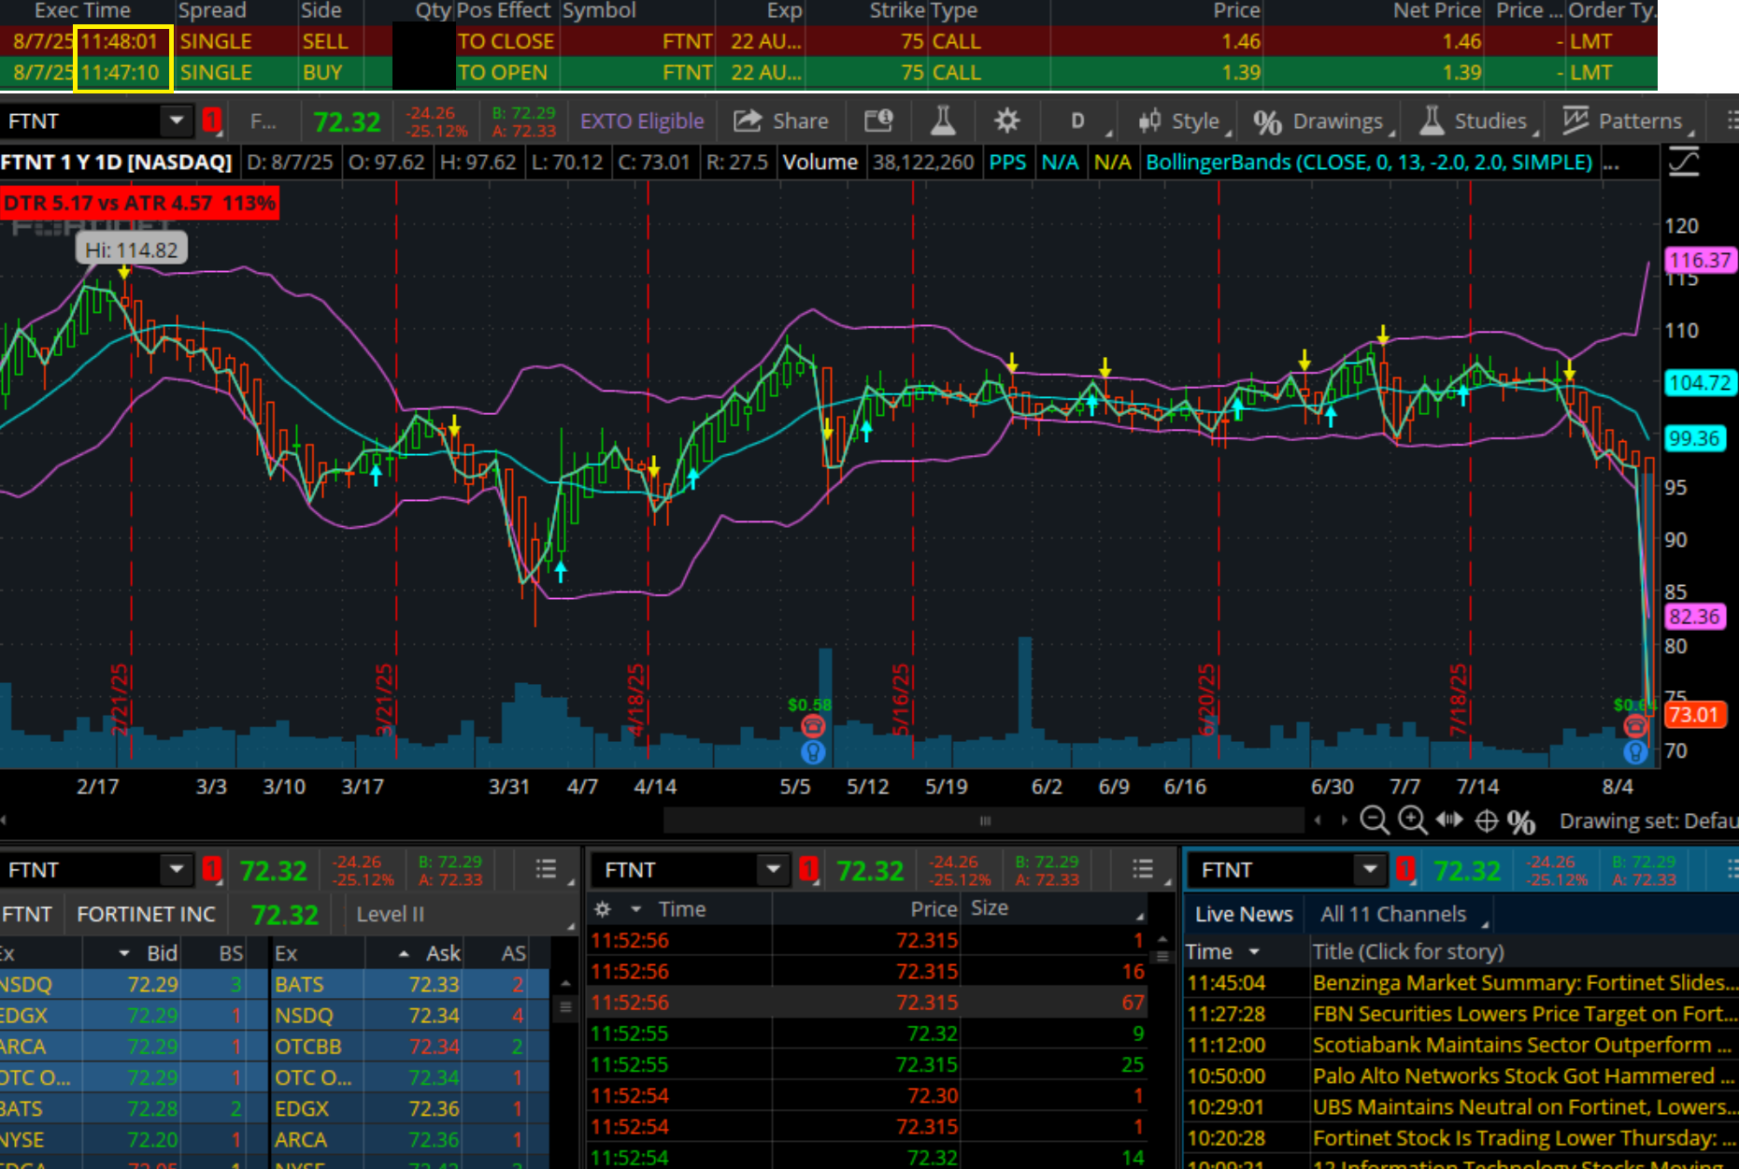Select the Live News tab

[x=1243, y=914]
